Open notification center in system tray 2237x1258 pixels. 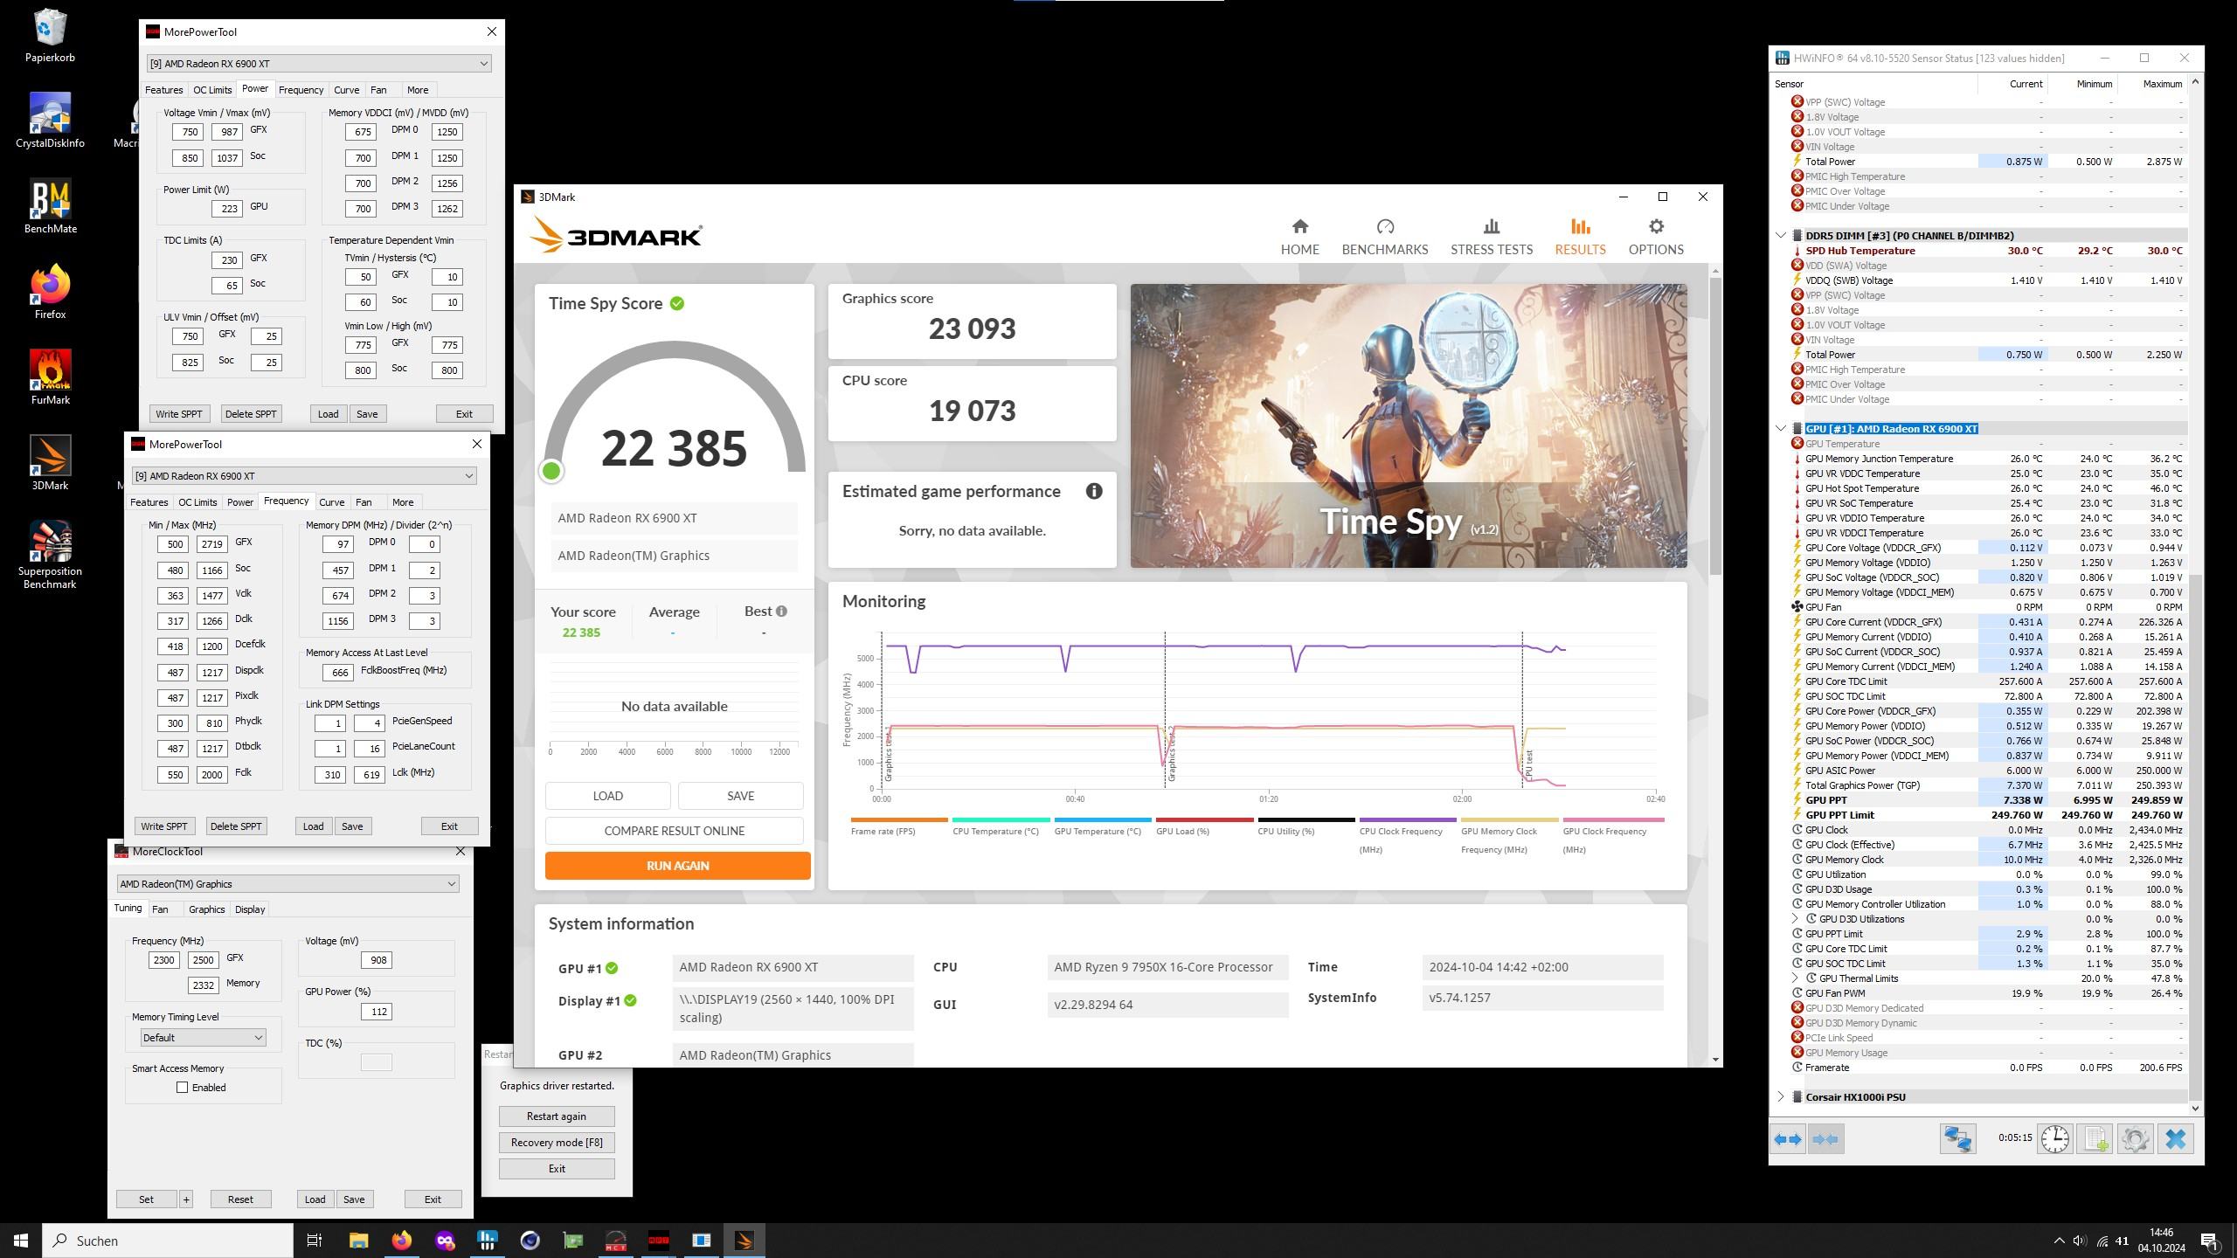(x=2209, y=1241)
